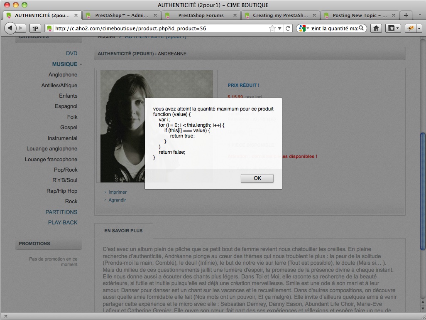Open the extension dropdown arrow at far right

pyautogui.click(x=419, y=28)
